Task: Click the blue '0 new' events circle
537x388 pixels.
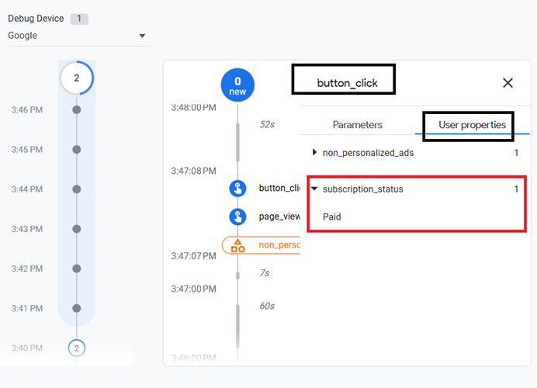Action: click(237, 85)
